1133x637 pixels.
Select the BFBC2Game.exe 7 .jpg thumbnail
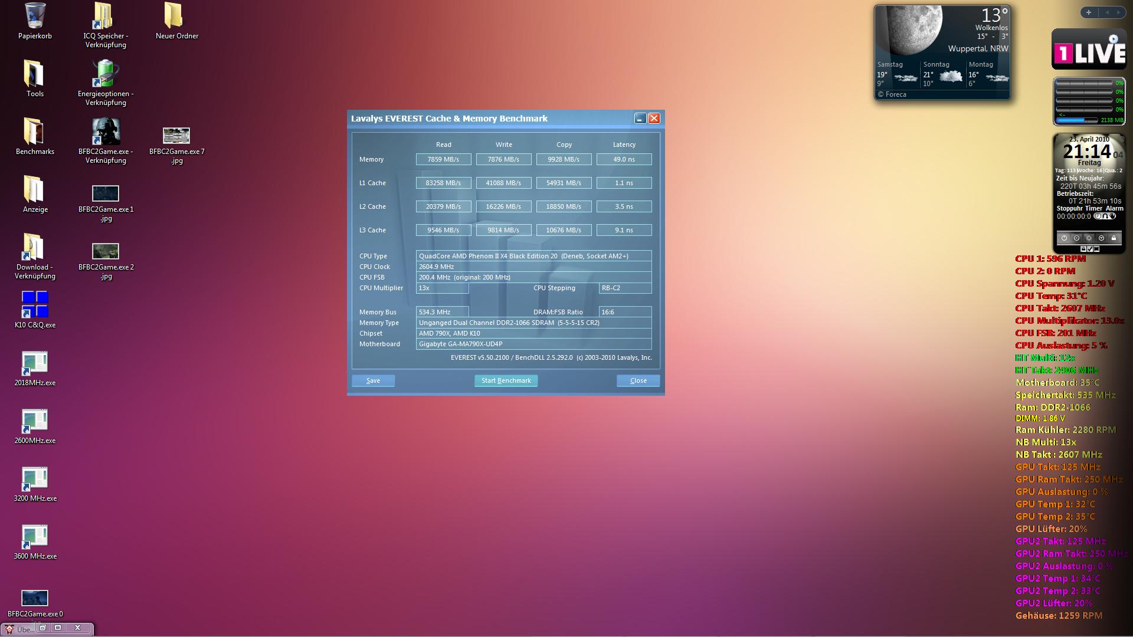coord(176,136)
